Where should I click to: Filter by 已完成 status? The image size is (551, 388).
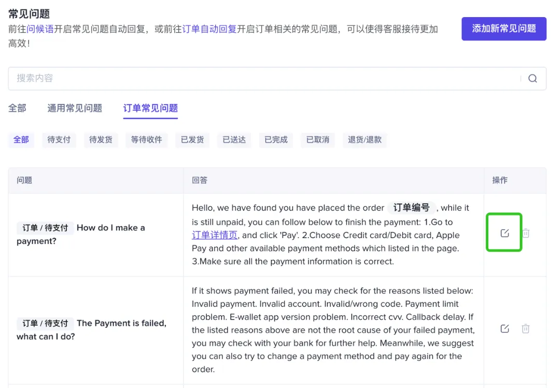(276, 140)
